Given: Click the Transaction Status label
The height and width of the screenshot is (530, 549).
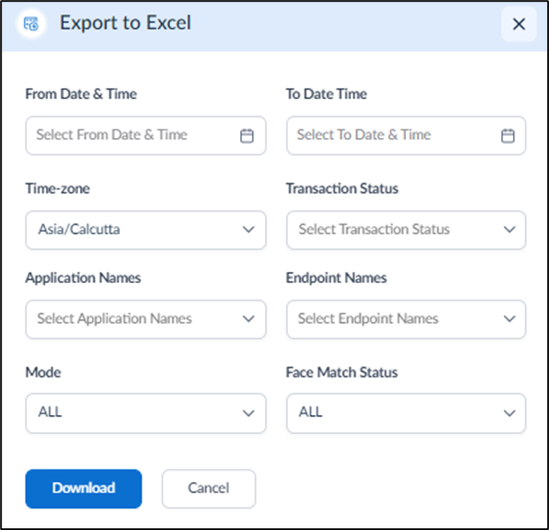Looking at the screenshot, I should (342, 189).
